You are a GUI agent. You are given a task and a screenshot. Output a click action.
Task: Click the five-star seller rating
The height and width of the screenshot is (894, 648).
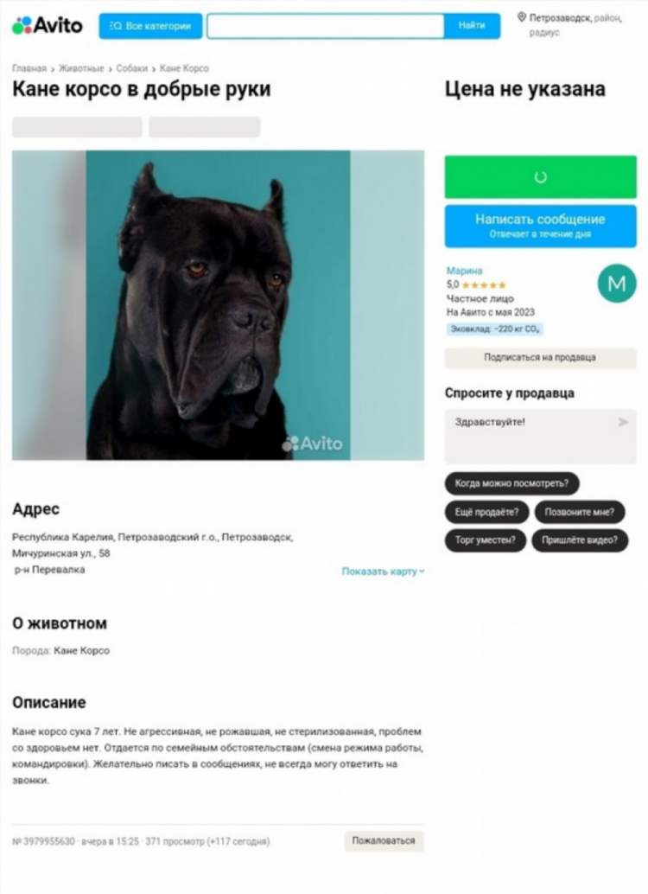(x=484, y=284)
